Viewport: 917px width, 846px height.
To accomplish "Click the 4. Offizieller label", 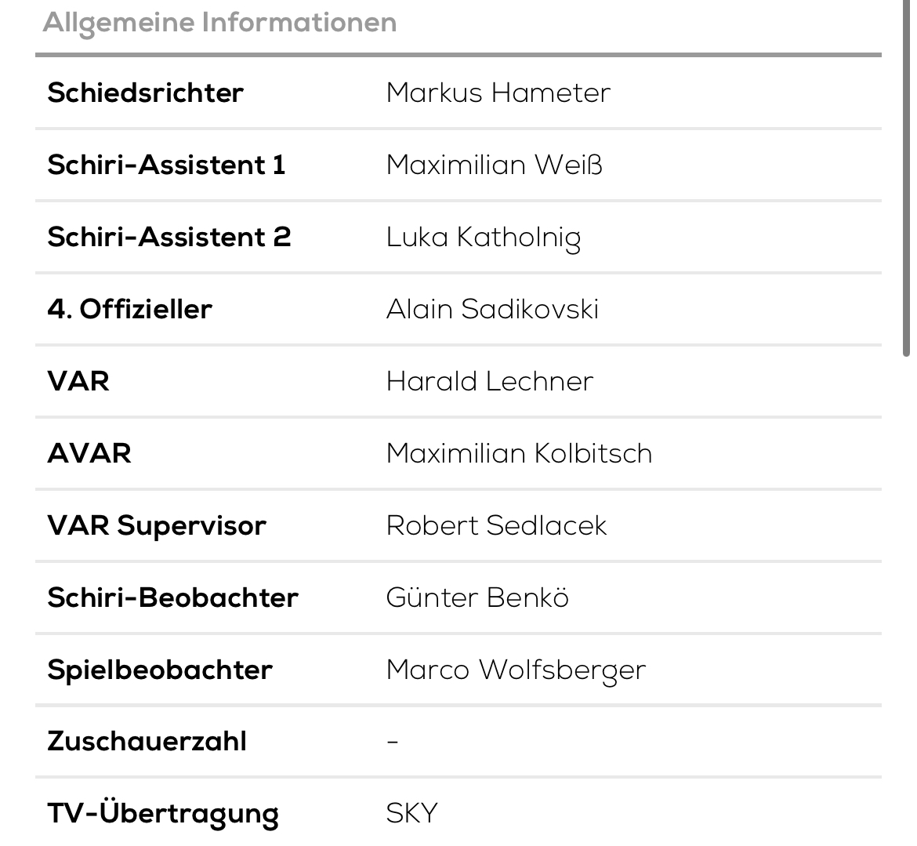I will pos(129,309).
